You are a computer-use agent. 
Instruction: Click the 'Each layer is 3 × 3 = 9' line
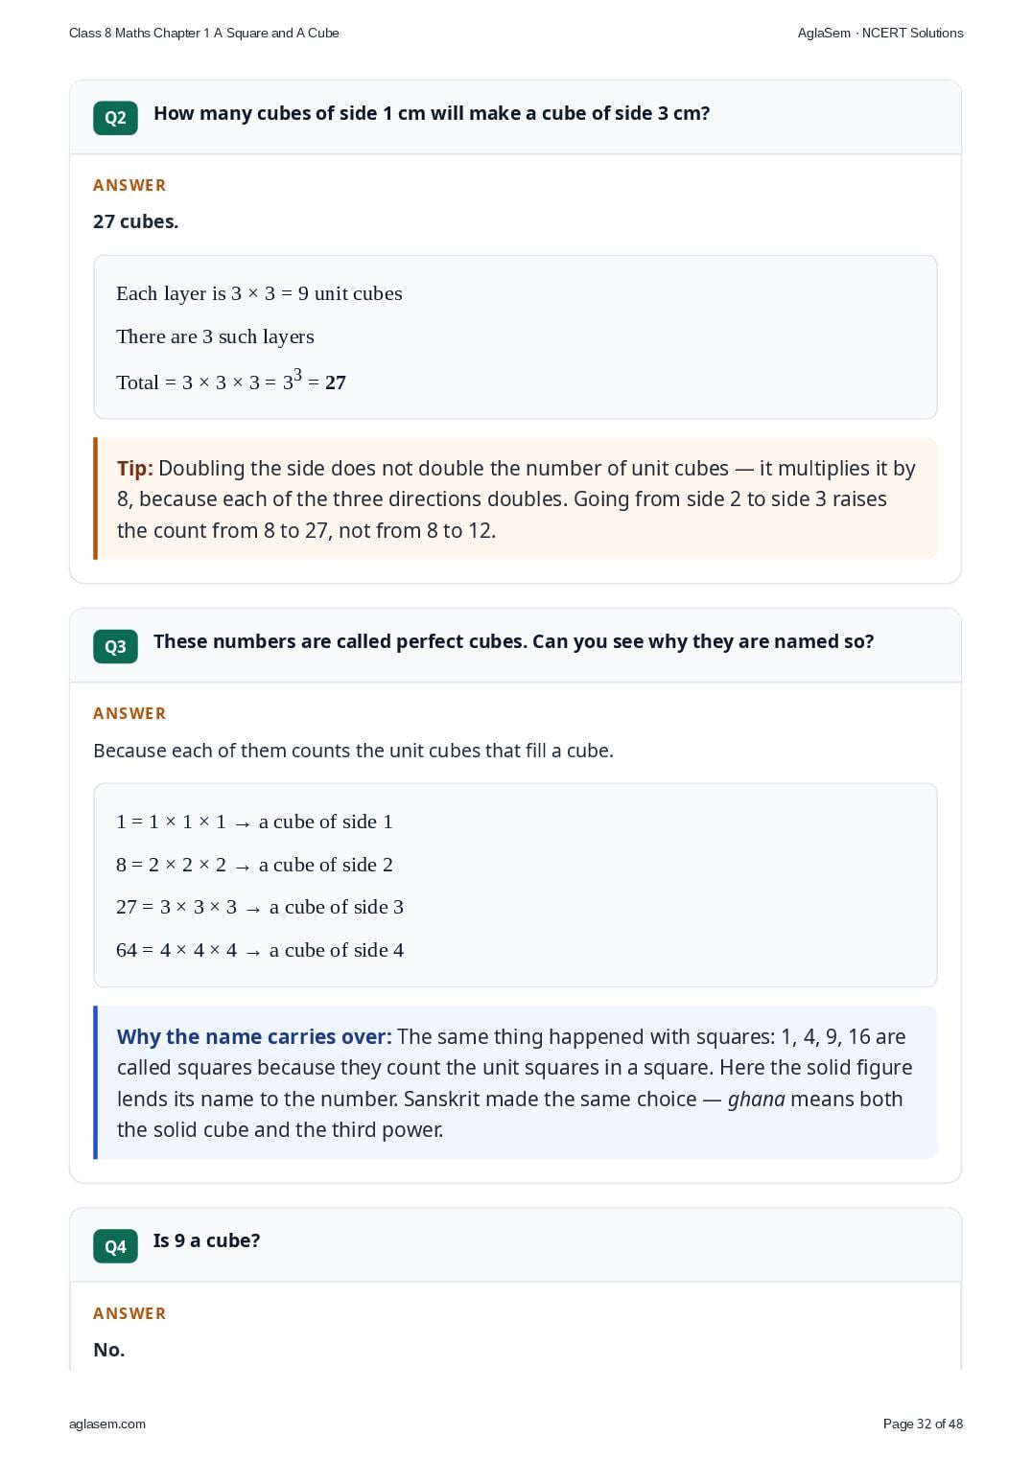(x=259, y=293)
